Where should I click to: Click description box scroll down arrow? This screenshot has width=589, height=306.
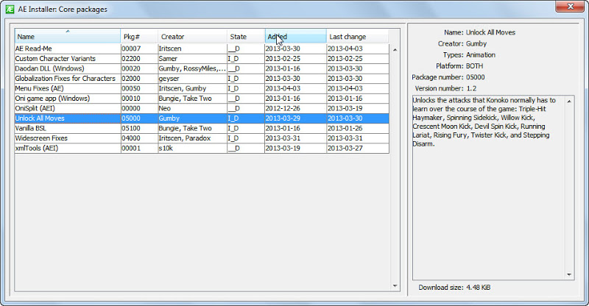point(569,275)
